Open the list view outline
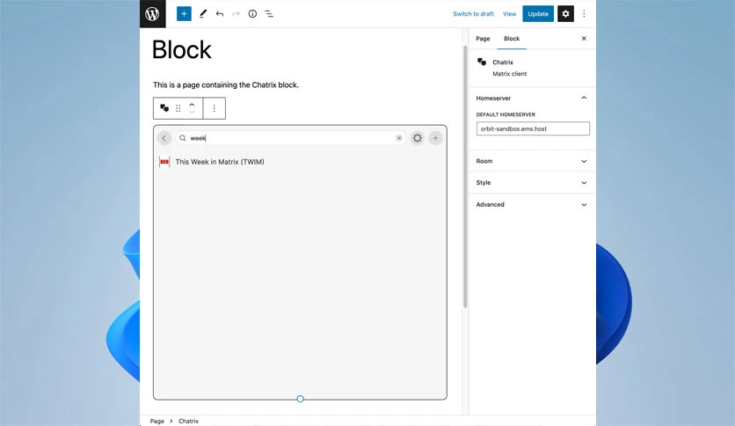Screen dimensions: 735x426 [269, 13]
